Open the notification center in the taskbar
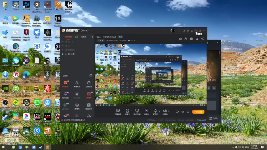Image resolution: width=267 pixels, height=150 pixels. click(x=262, y=147)
